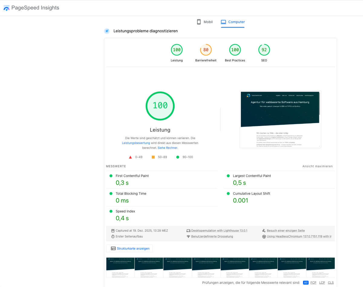Open the Best Practices score gauge

(x=235, y=50)
